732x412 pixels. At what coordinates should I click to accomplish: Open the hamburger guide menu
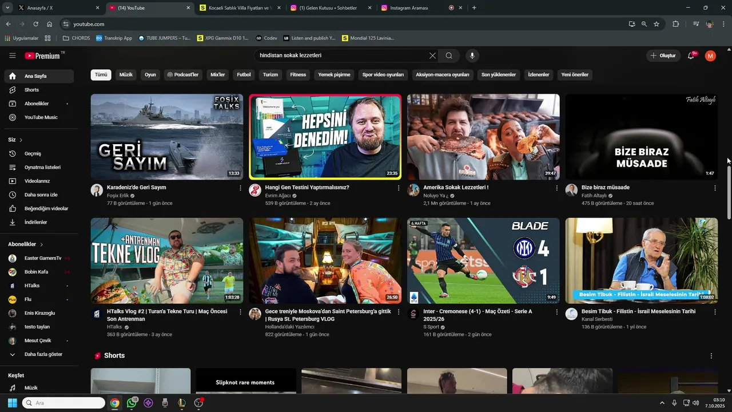13,56
